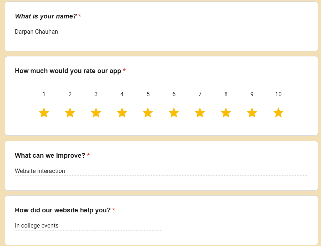
Task: Give the app a 10 star rating
Action: 278,113
